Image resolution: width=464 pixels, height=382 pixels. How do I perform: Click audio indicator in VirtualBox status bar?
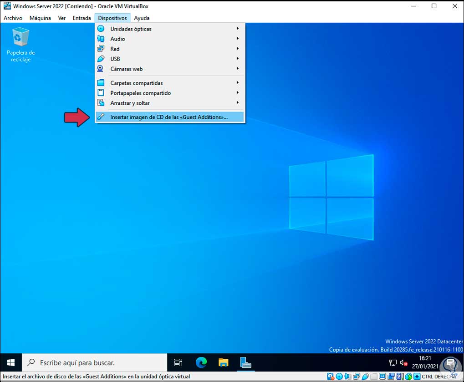click(x=348, y=377)
